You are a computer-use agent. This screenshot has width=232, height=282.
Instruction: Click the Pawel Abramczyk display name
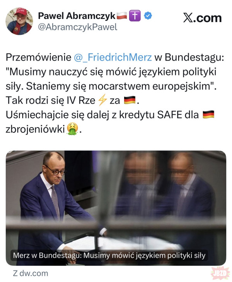coord(77,16)
